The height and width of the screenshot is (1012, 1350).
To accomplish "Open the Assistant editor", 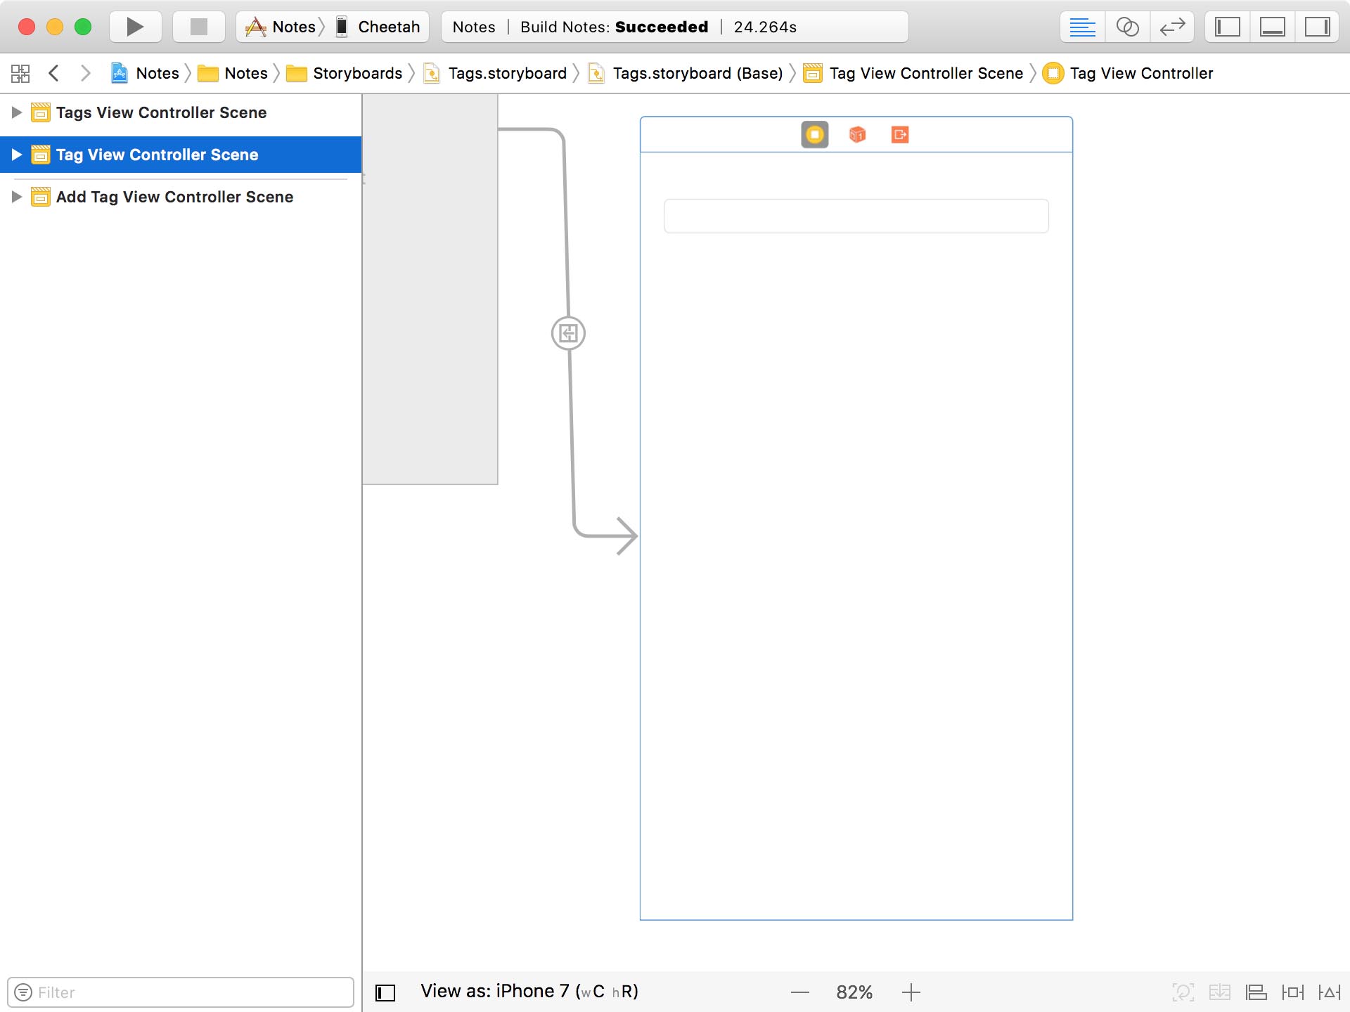I will (x=1128, y=27).
